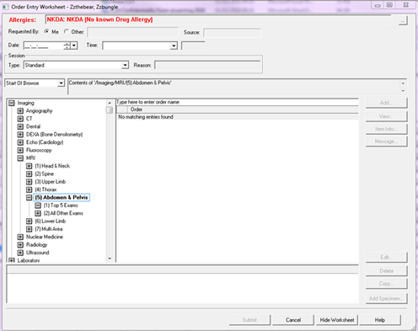Expand the Dental node
Viewport: 418px width, 331px height.
coord(20,126)
